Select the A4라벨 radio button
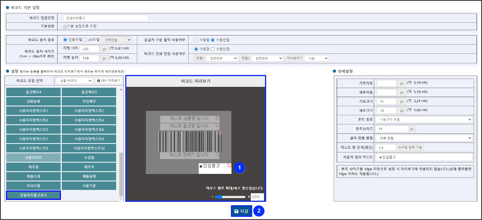This screenshot has height=220, width=482. click(x=85, y=40)
